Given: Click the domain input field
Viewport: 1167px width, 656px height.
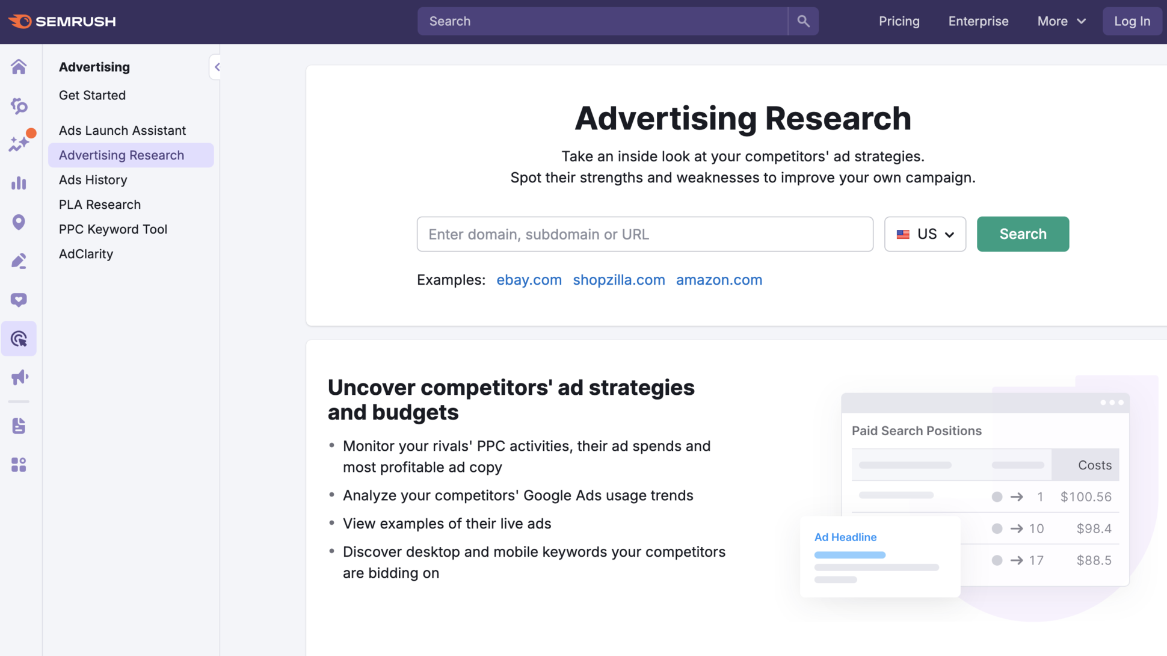Looking at the screenshot, I should [x=644, y=234].
